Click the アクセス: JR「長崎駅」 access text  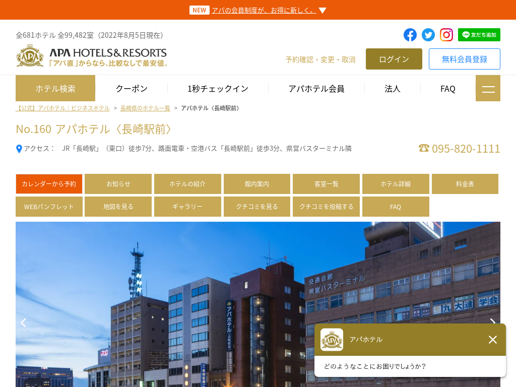click(187, 149)
